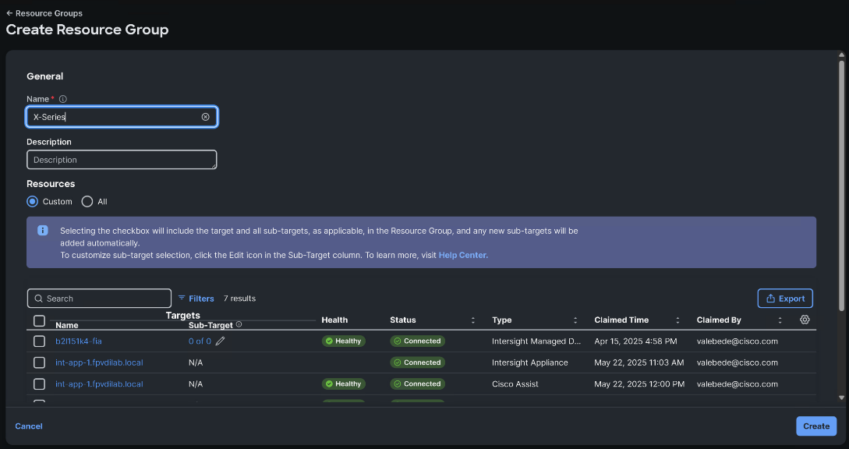Select the Custom resources radio button

point(33,201)
